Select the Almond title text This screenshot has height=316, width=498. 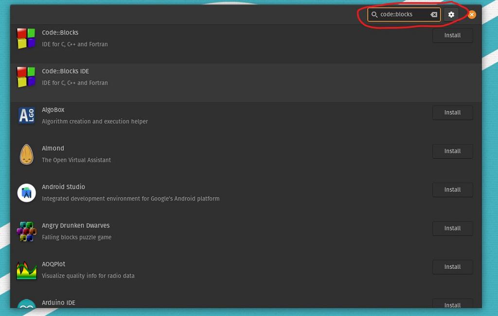pyautogui.click(x=53, y=148)
